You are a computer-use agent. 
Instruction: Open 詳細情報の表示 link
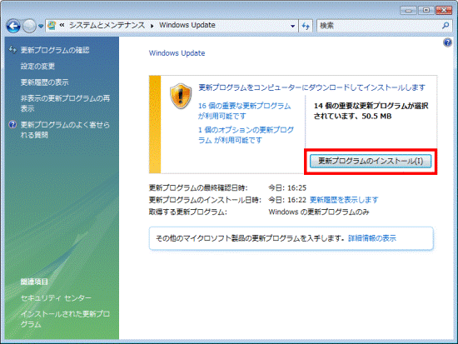coord(372,238)
